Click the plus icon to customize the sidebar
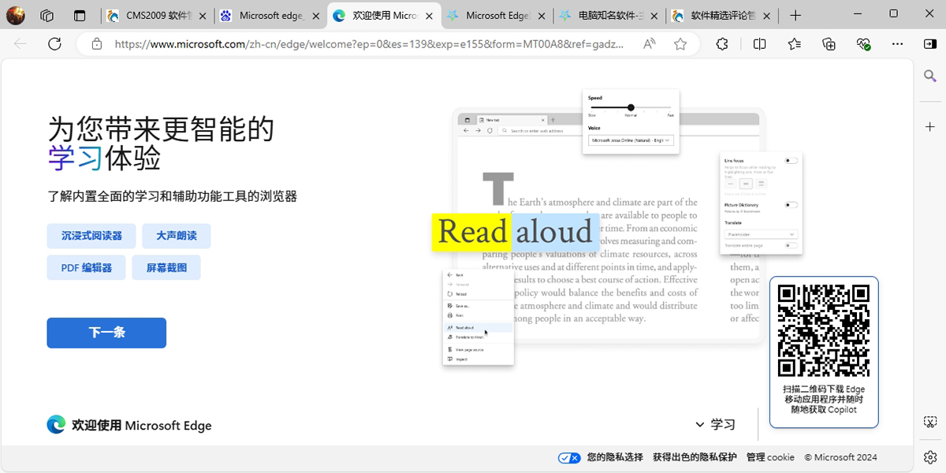Image resolution: width=946 pixels, height=473 pixels. coord(930,126)
